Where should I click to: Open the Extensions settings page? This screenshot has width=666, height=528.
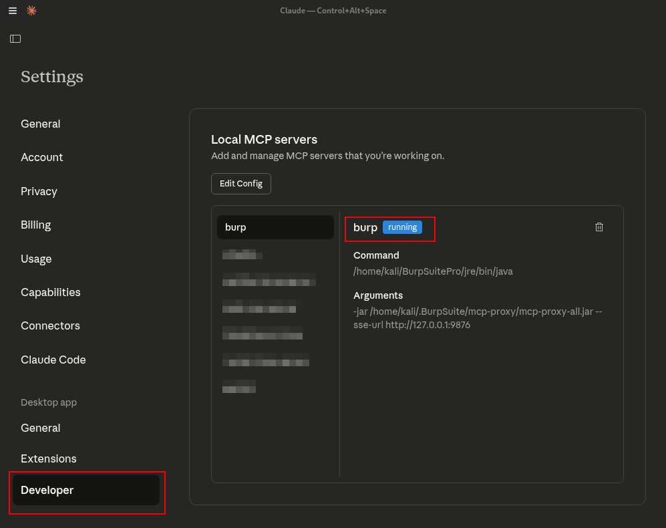[49, 458]
